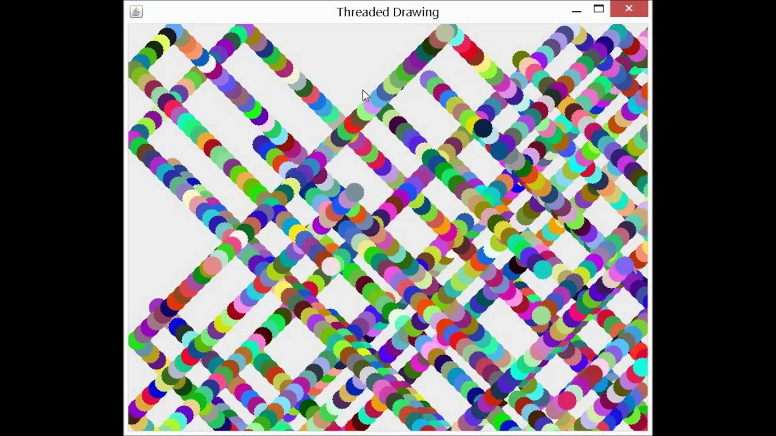Maximize the Threaded Drawing window
776x436 pixels.
click(x=598, y=9)
